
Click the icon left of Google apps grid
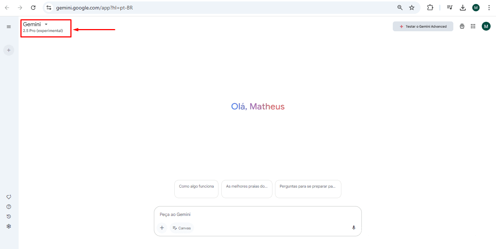462,26
